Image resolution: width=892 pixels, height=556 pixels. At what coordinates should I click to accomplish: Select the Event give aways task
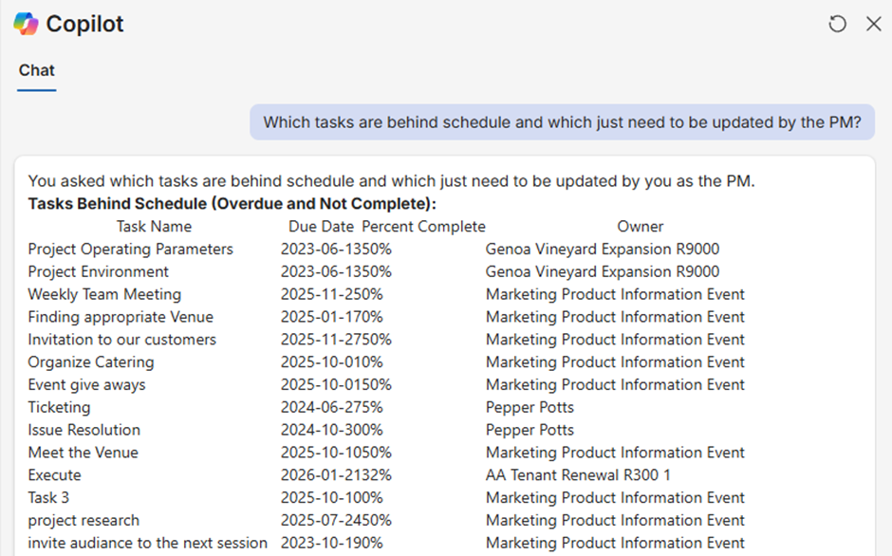click(x=86, y=384)
